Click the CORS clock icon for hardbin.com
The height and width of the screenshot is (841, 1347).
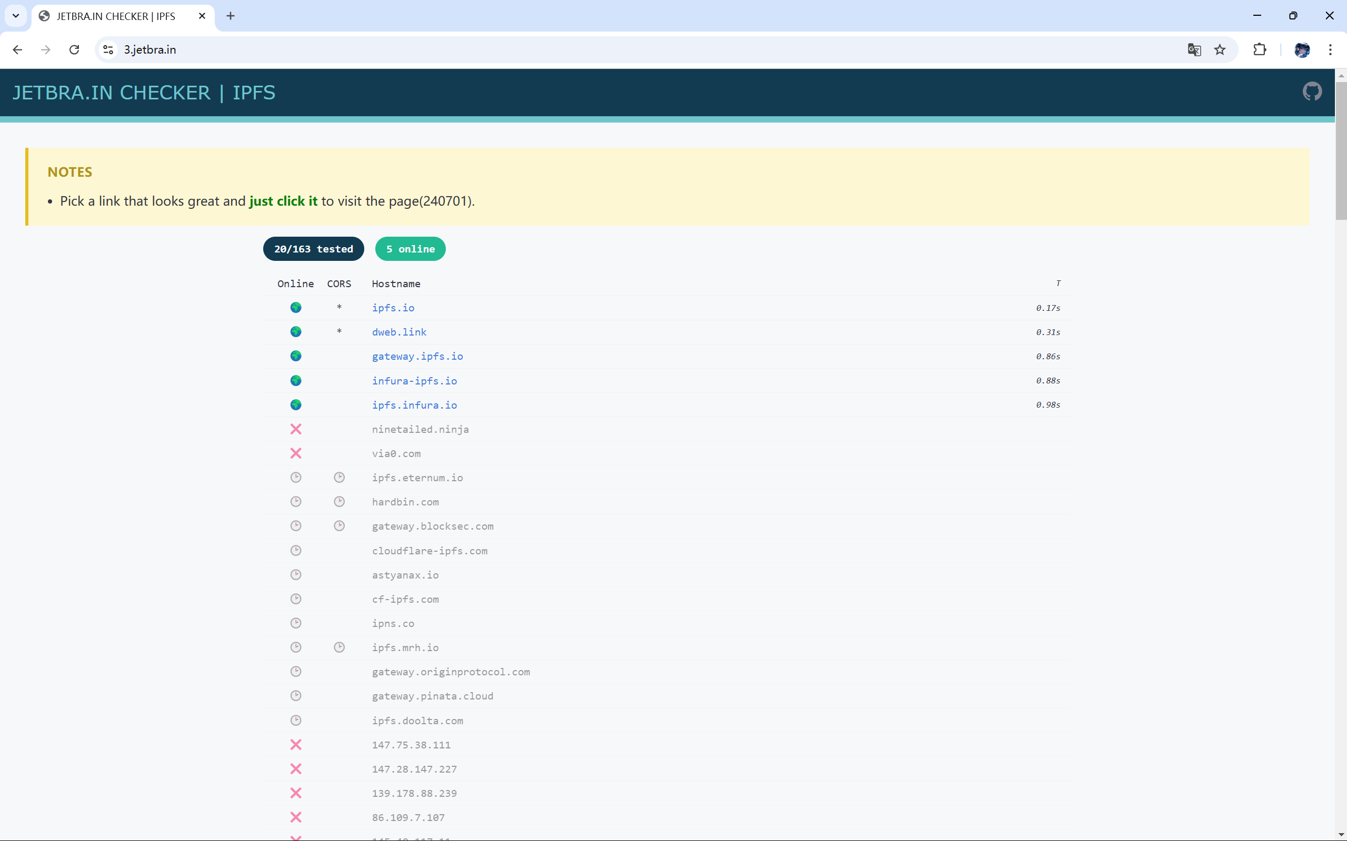[340, 502]
